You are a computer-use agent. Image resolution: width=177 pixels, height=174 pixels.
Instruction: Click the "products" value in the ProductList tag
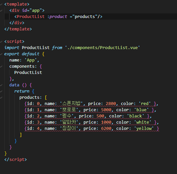[85, 17]
